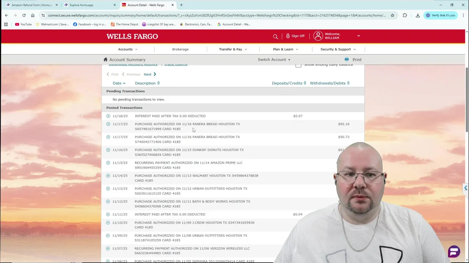Screen dimensions: 469x263
Task: Expand the $50.73 Panera Bread transaction
Action: click(108, 137)
